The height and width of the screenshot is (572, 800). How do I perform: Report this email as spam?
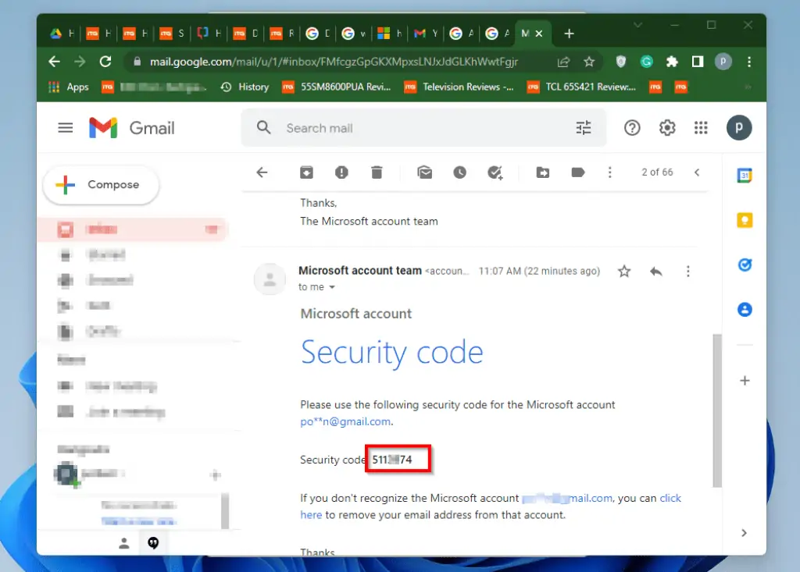(x=341, y=172)
